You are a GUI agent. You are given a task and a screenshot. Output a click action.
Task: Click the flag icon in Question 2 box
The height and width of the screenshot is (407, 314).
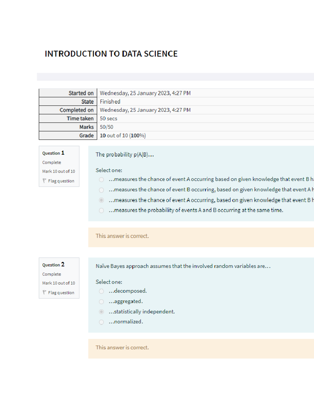pos(44,292)
